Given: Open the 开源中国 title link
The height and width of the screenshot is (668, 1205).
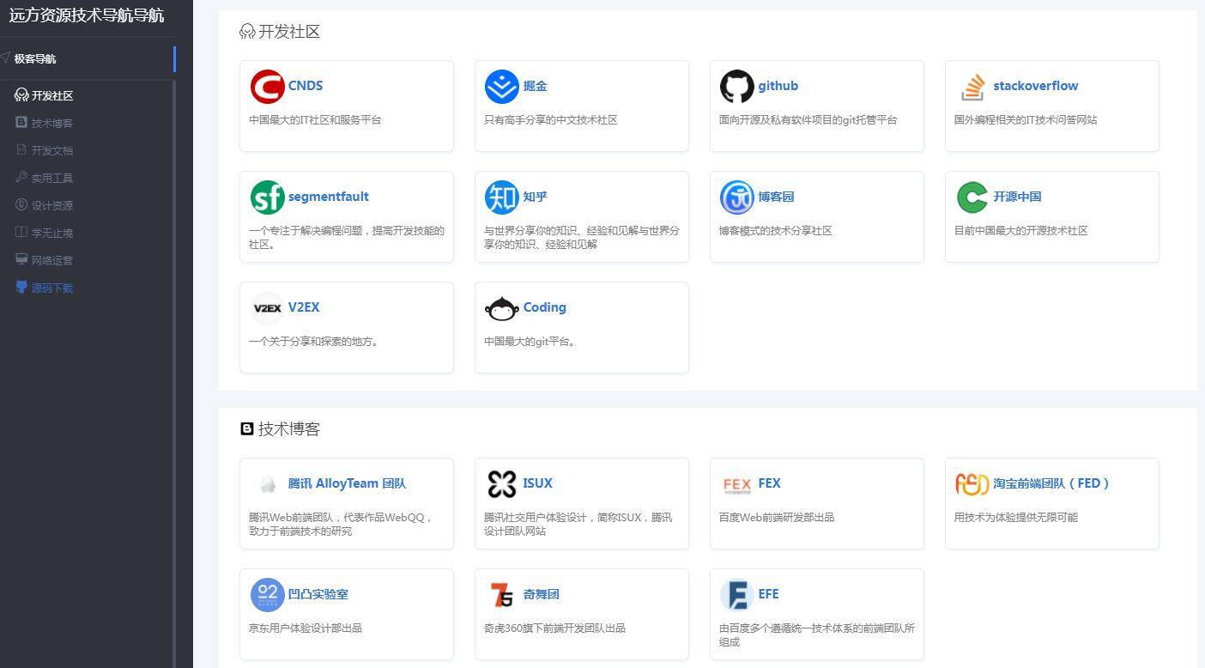Looking at the screenshot, I should (1018, 197).
